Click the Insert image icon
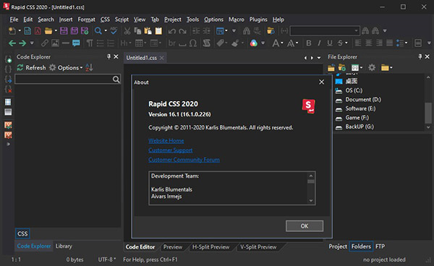The width and height of the screenshot is (434, 266). pos(55,43)
